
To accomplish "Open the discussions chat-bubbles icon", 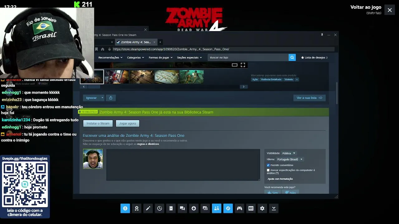I will 182,208.
